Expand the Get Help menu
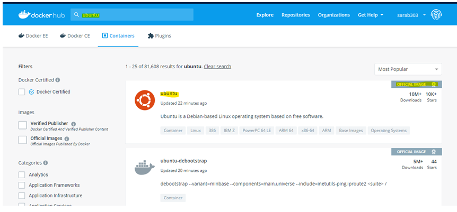 (x=371, y=15)
